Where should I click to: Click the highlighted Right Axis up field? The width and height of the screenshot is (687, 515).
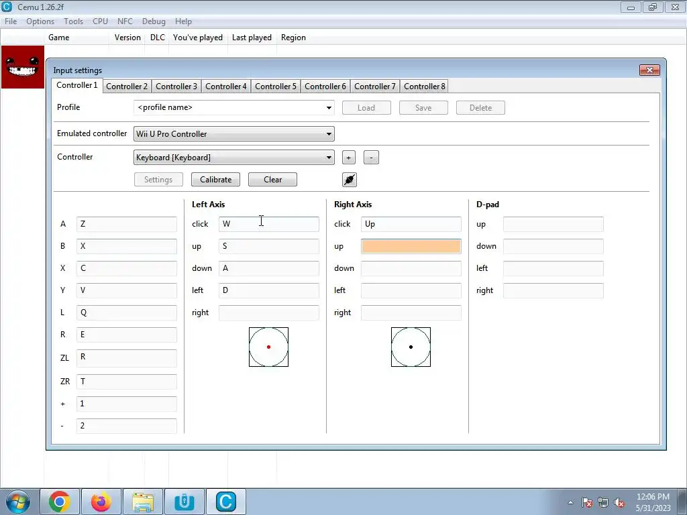411,246
